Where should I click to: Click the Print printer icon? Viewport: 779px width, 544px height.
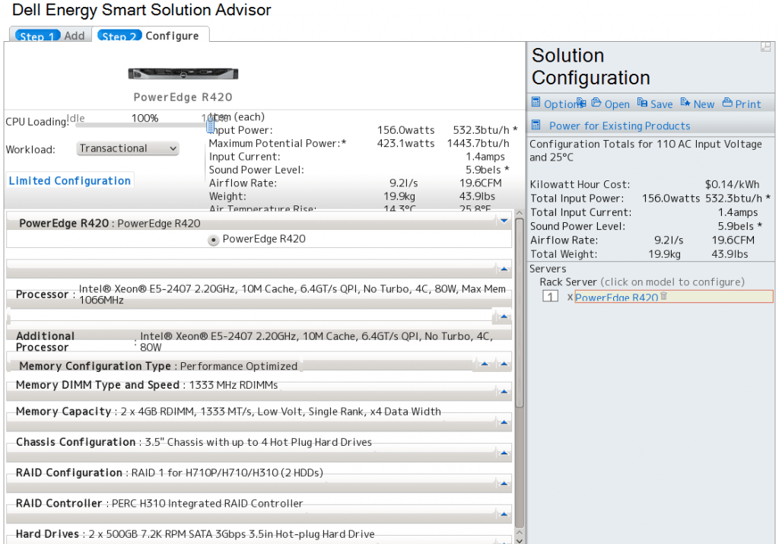click(x=727, y=103)
